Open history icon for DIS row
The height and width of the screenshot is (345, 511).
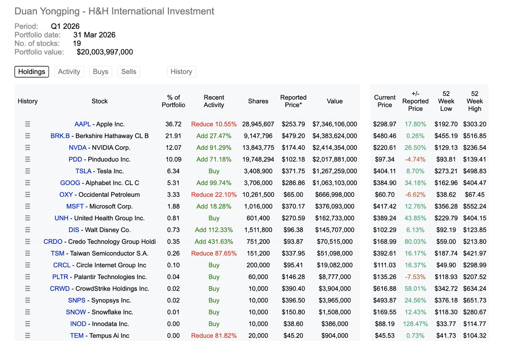[28, 230]
